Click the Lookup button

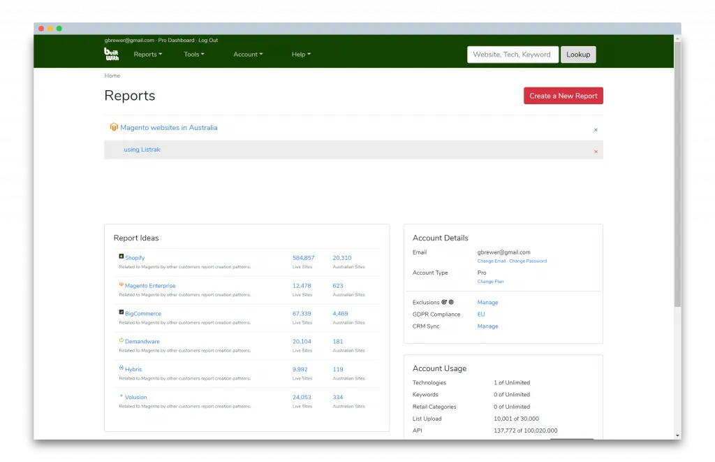[x=578, y=55]
